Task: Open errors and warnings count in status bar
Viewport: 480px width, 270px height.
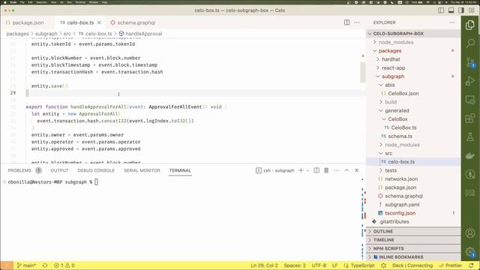Action: tap(64, 265)
